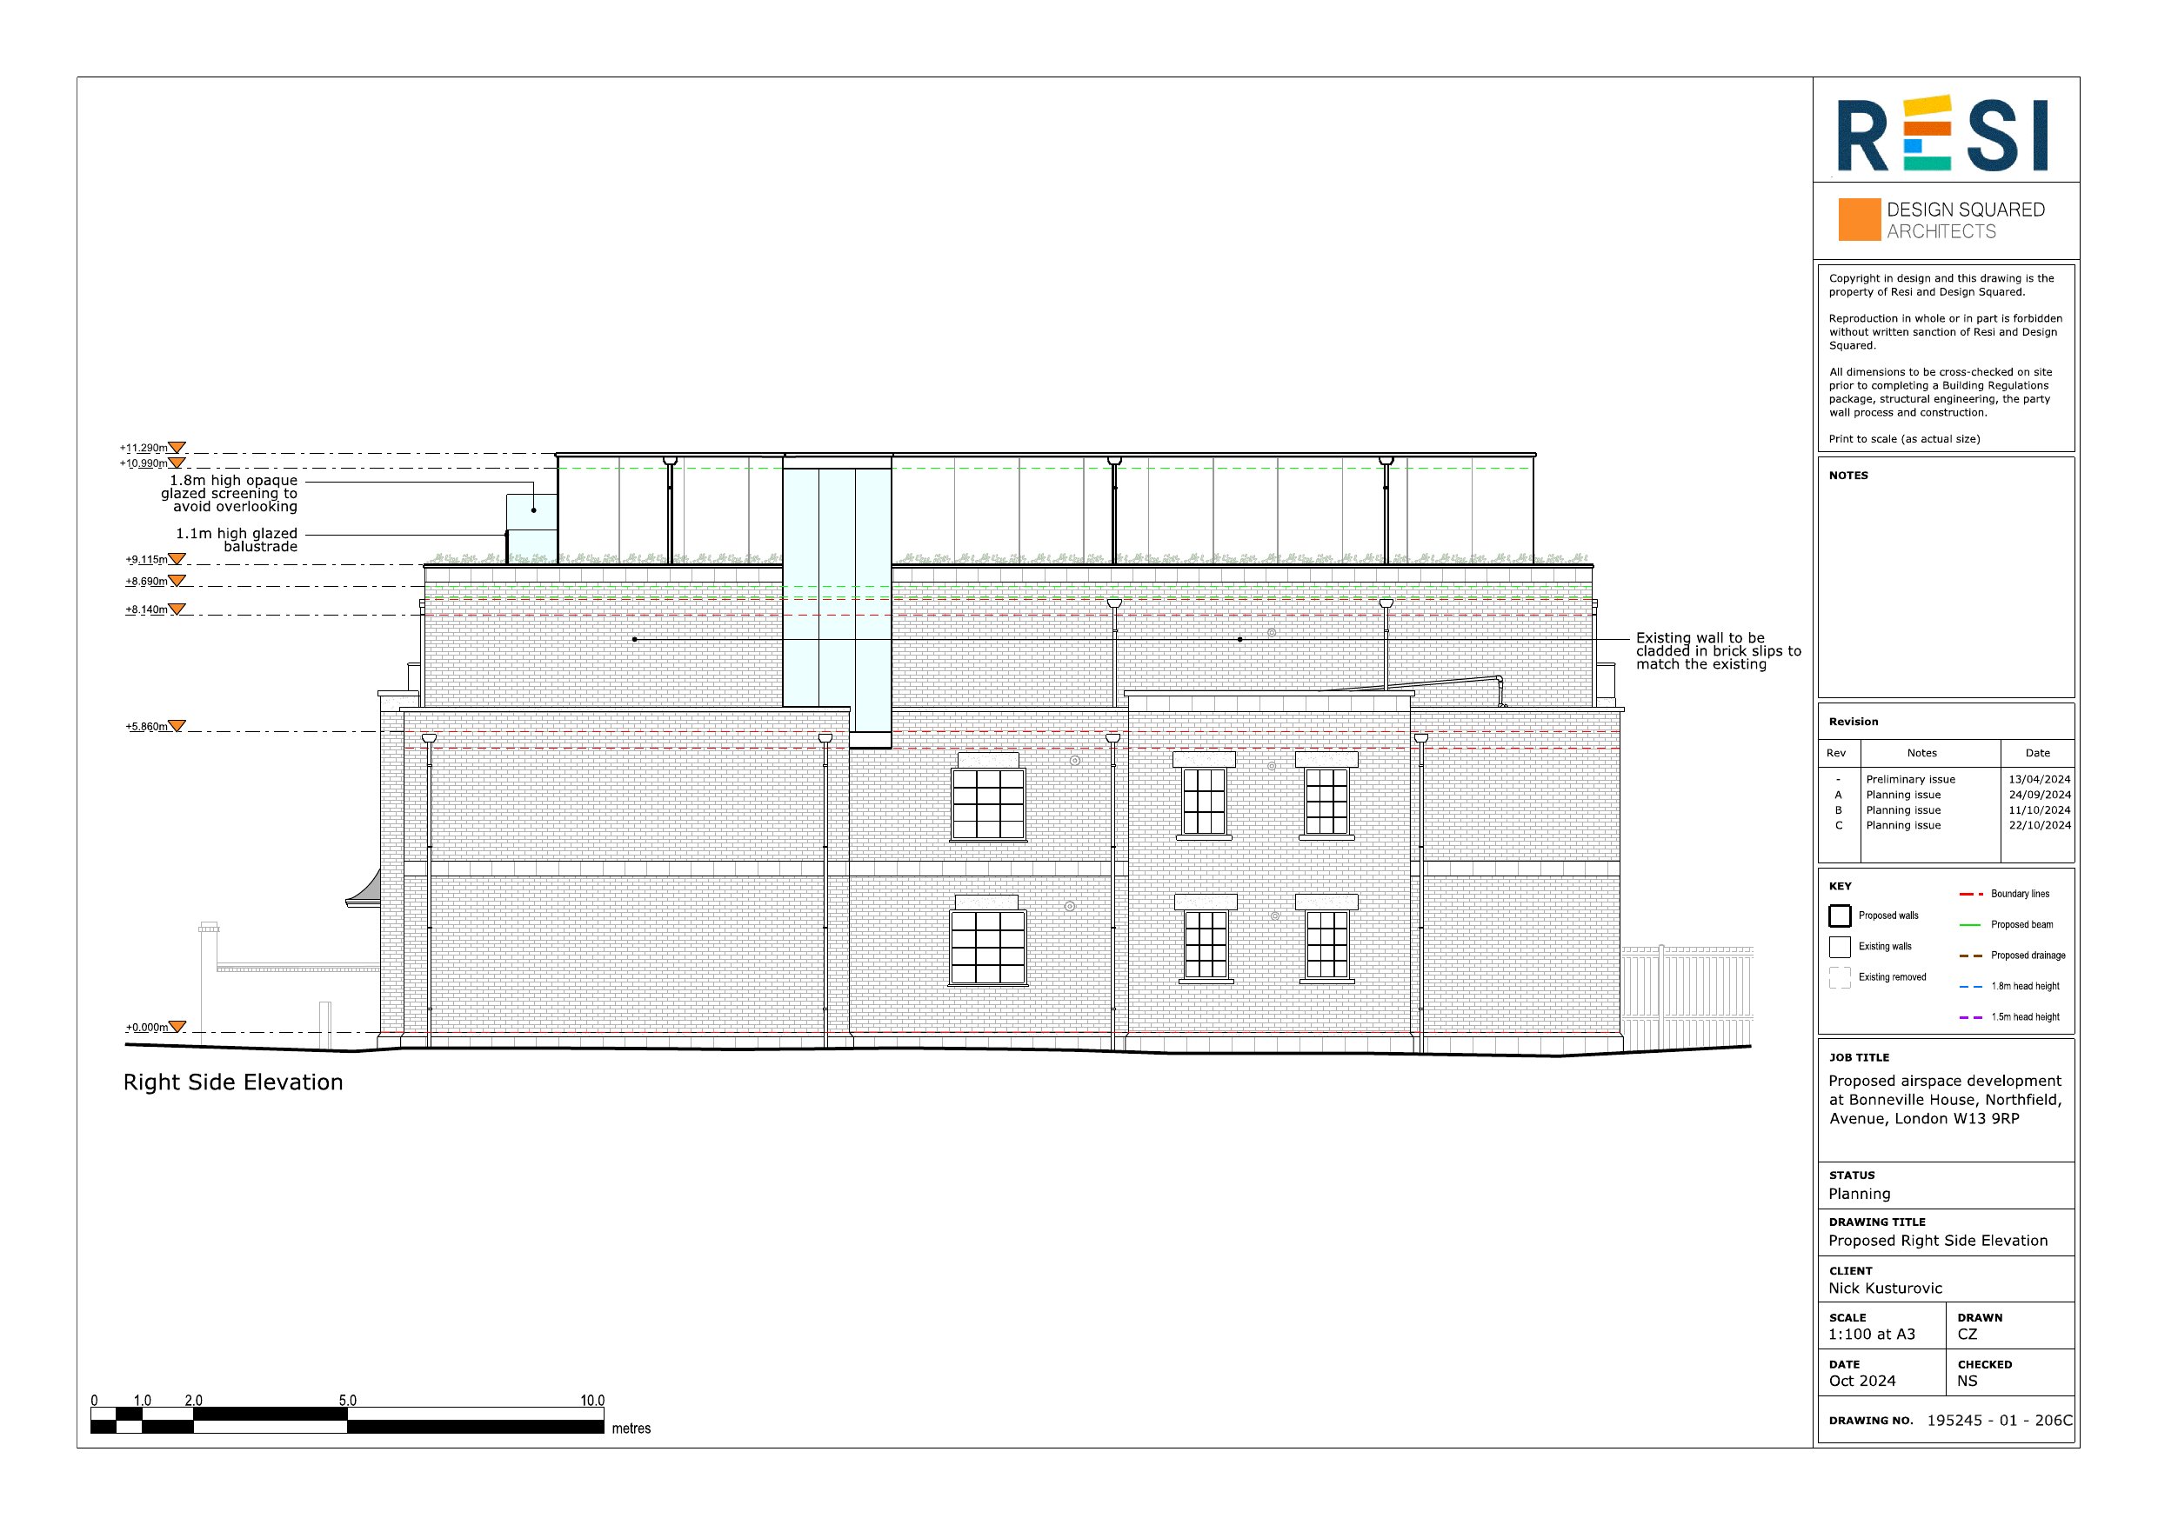Click the +0.000m ground level marker triangle
The height and width of the screenshot is (1525, 2158).
click(176, 1027)
